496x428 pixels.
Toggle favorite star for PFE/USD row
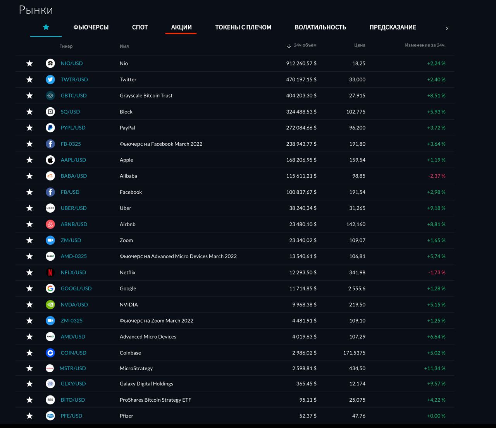tap(29, 416)
